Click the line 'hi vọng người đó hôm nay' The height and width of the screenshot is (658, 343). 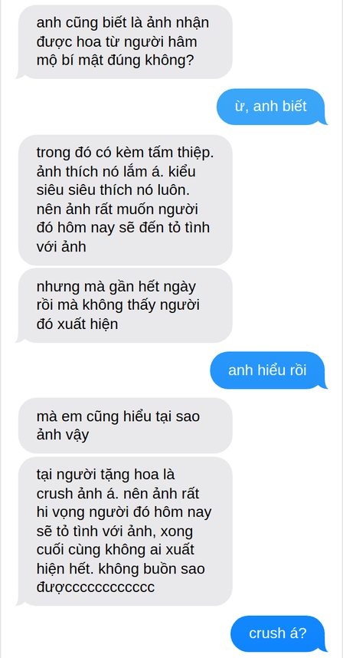click(124, 512)
